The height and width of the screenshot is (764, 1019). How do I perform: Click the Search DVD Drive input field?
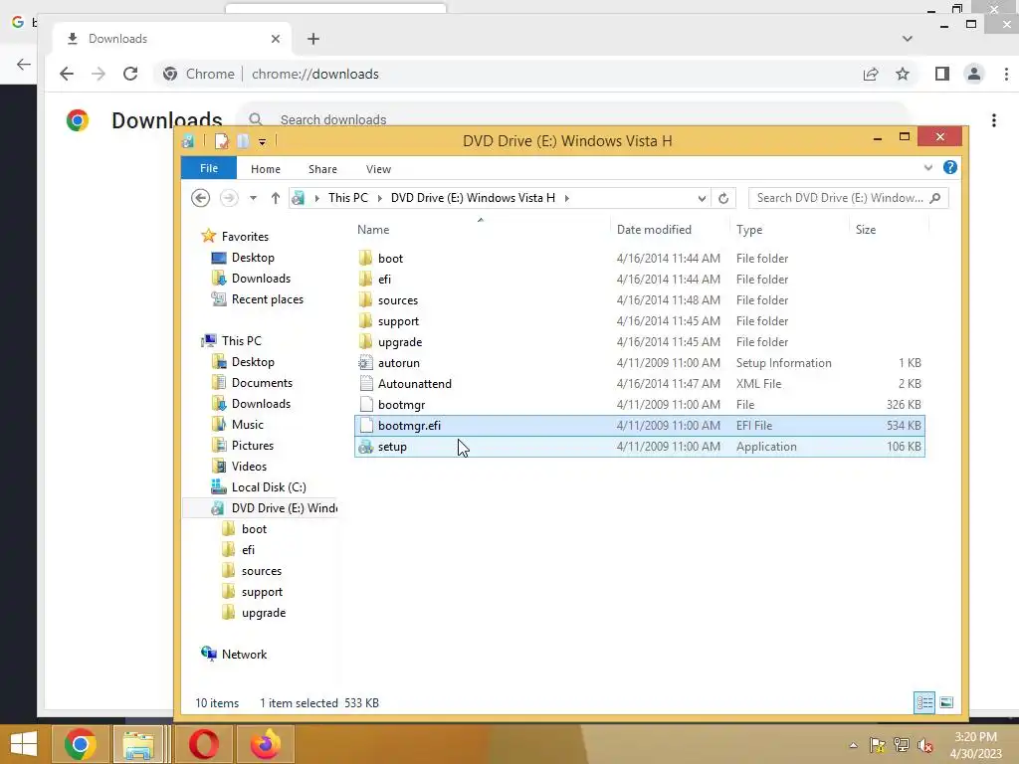click(848, 198)
